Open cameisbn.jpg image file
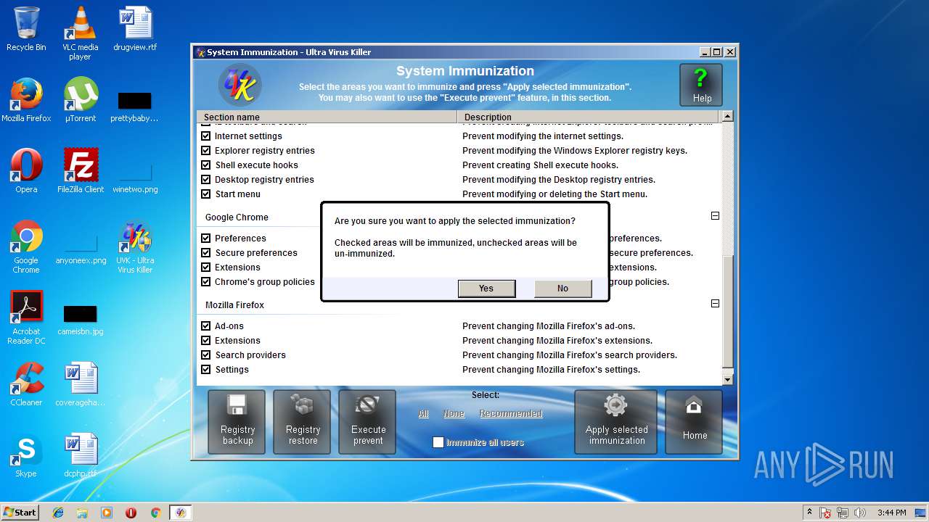The height and width of the screenshot is (522, 929). [x=81, y=320]
